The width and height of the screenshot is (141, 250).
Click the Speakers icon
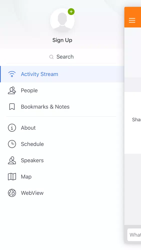12,160
